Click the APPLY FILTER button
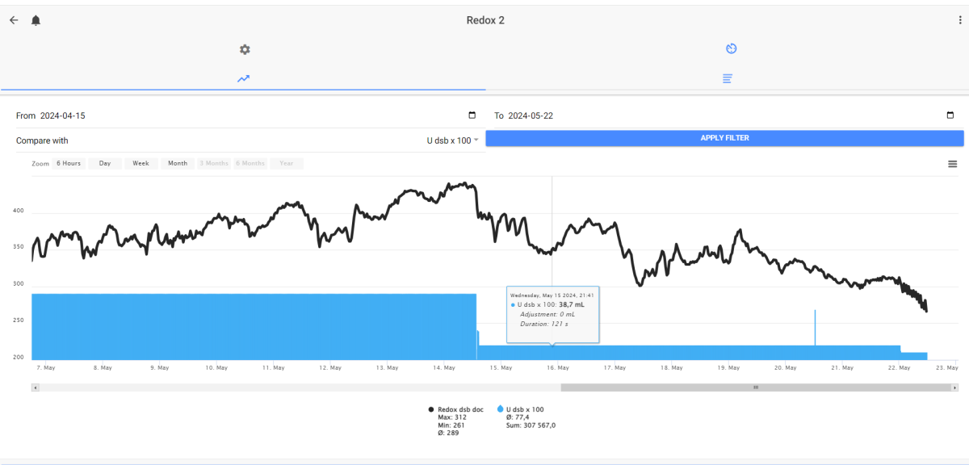This screenshot has height=465, width=969. [724, 138]
